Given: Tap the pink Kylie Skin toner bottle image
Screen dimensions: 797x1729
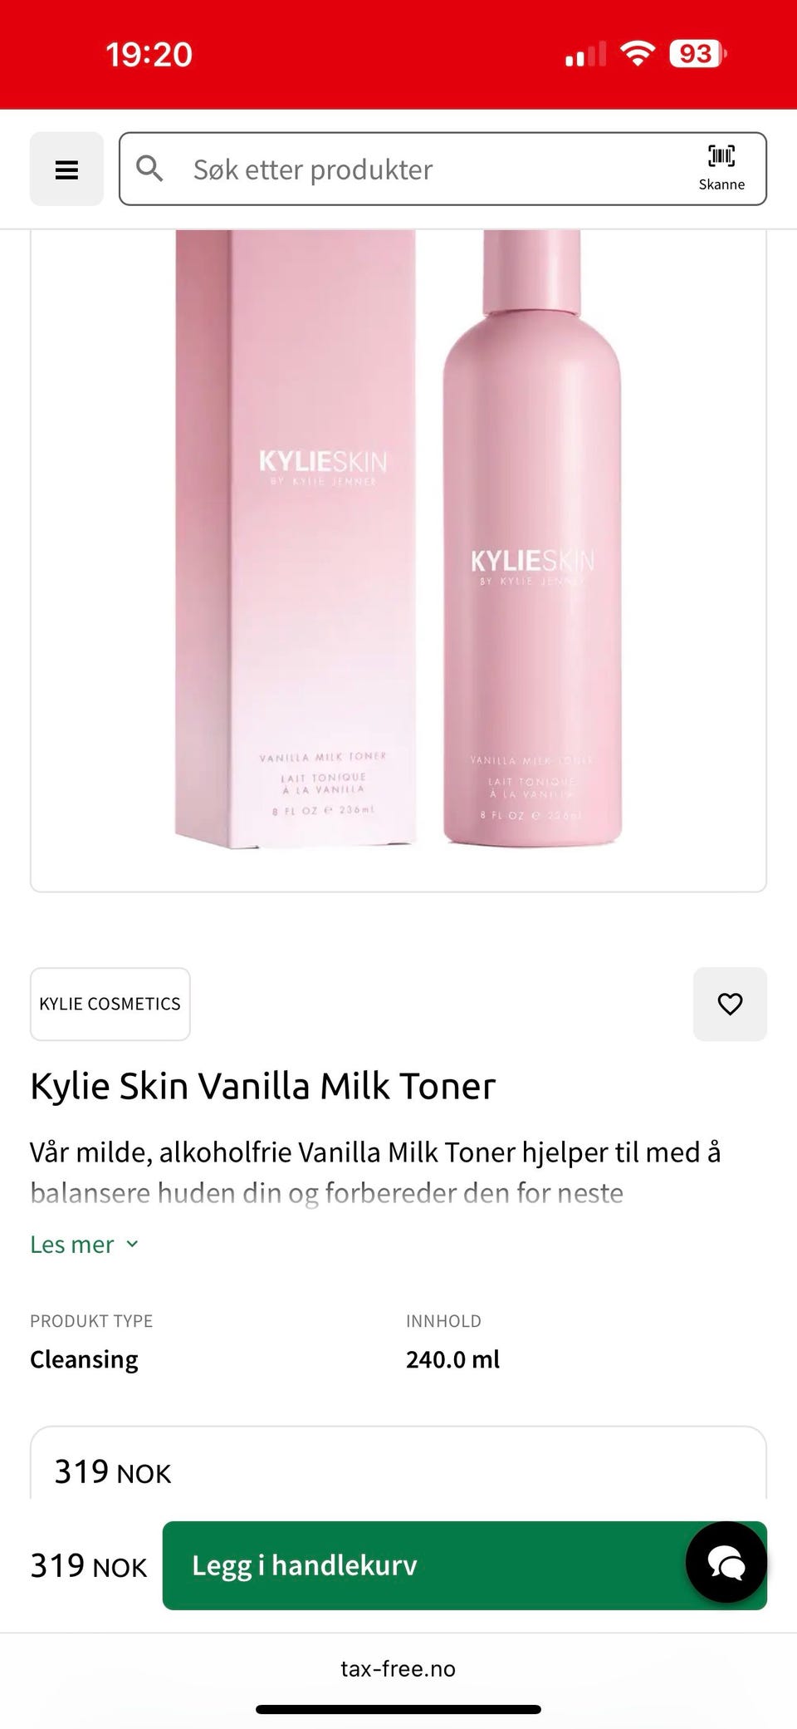Looking at the screenshot, I should pos(532,538).
